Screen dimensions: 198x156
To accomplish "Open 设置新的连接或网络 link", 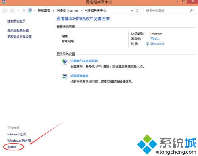I will [x=84, y=61].
